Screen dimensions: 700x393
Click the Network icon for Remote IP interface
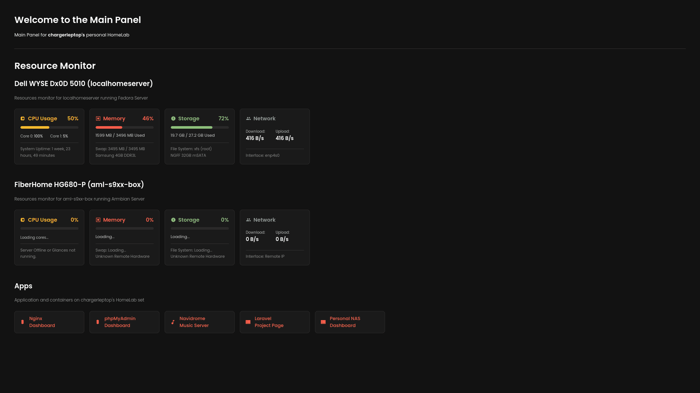point(248,220)
